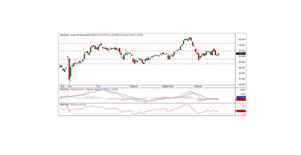The height and width of the screenshot is (155, 301).
Task: Click the August label on the time axis
Action: [x=134, y=86]
